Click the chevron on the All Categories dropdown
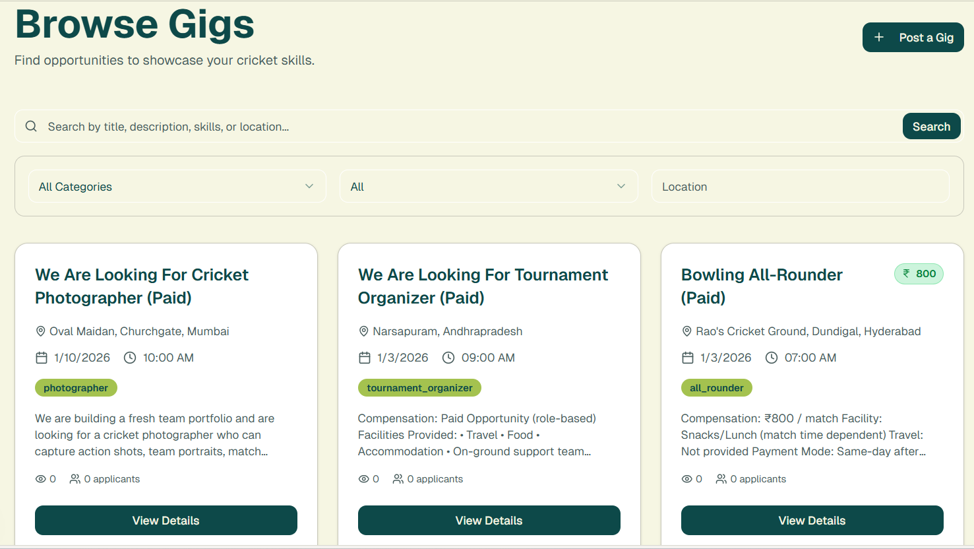 [309, 186]
